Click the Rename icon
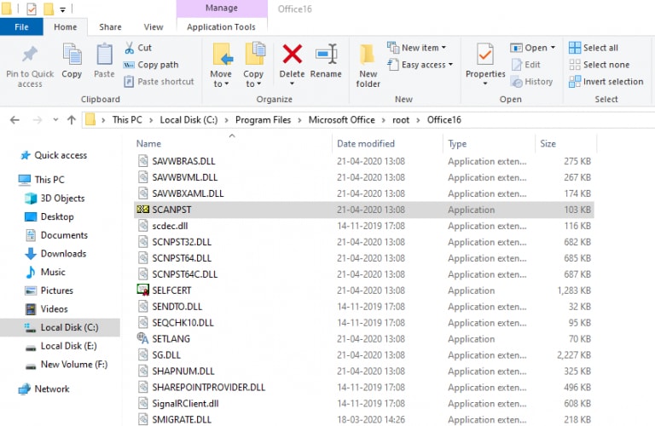The width and height of the screenshot is (655, 426). tap(327, 54)
